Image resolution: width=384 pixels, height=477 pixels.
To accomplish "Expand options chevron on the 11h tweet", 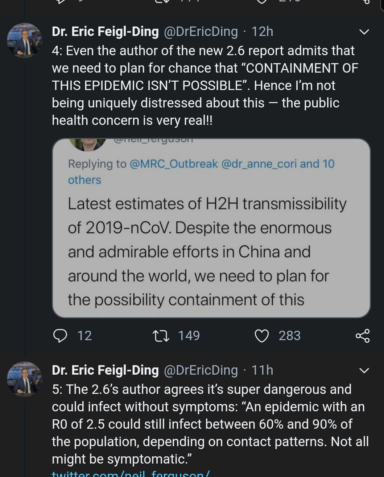I will (x=364, y=371).
